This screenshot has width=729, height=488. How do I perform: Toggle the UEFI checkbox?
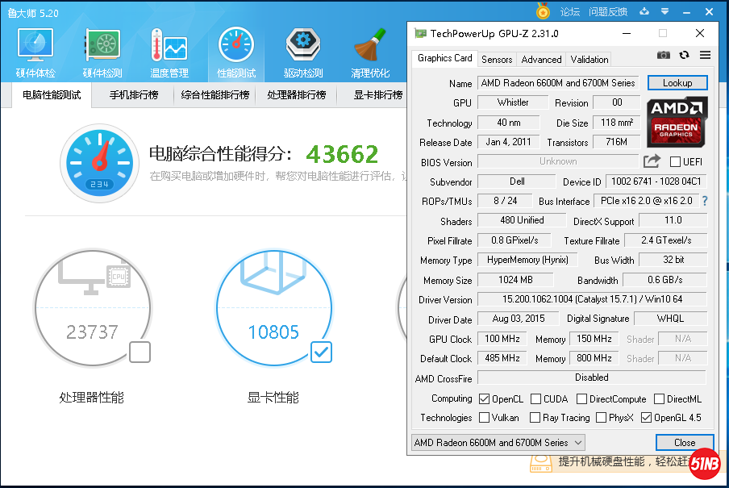pos(676,162)
